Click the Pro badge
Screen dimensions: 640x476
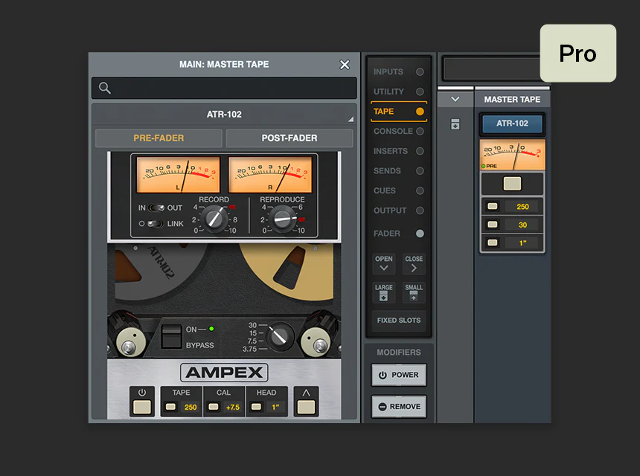(x=578, y=54)
